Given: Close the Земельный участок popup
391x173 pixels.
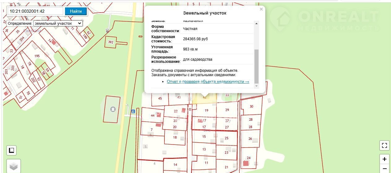Looking at the screenshot, I should click(261, 9).
